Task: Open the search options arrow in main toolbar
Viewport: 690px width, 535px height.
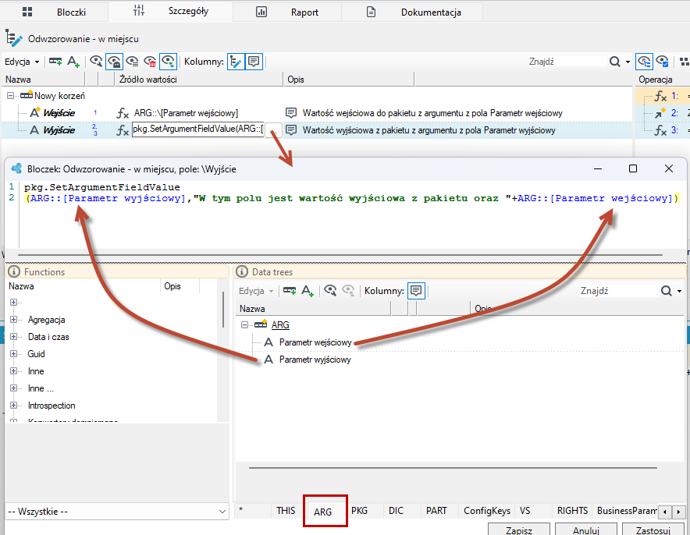Action: coord(628,62)
